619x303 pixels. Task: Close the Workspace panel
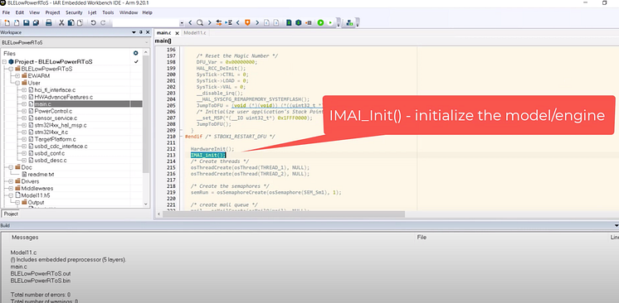click(148, 32)
